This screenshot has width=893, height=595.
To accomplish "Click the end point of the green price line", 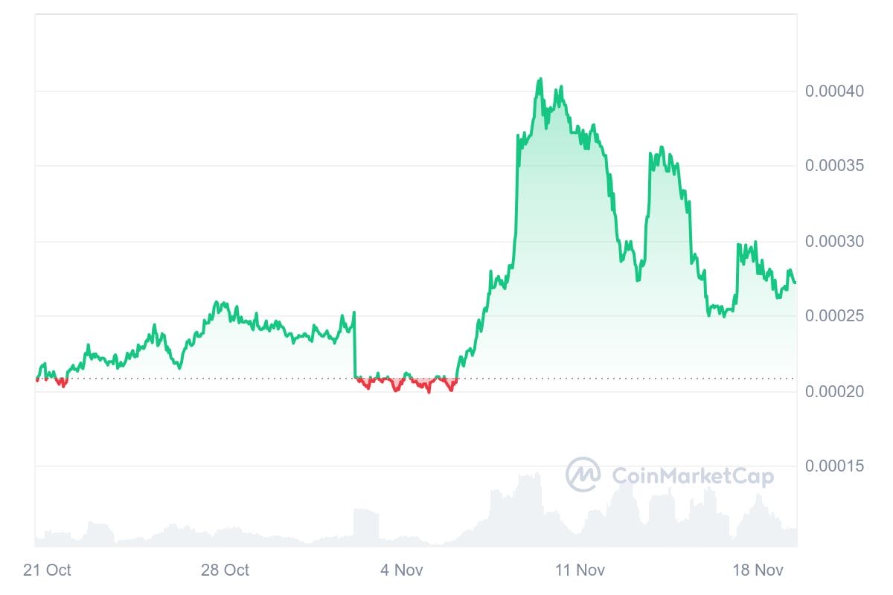I will [794, 283].
